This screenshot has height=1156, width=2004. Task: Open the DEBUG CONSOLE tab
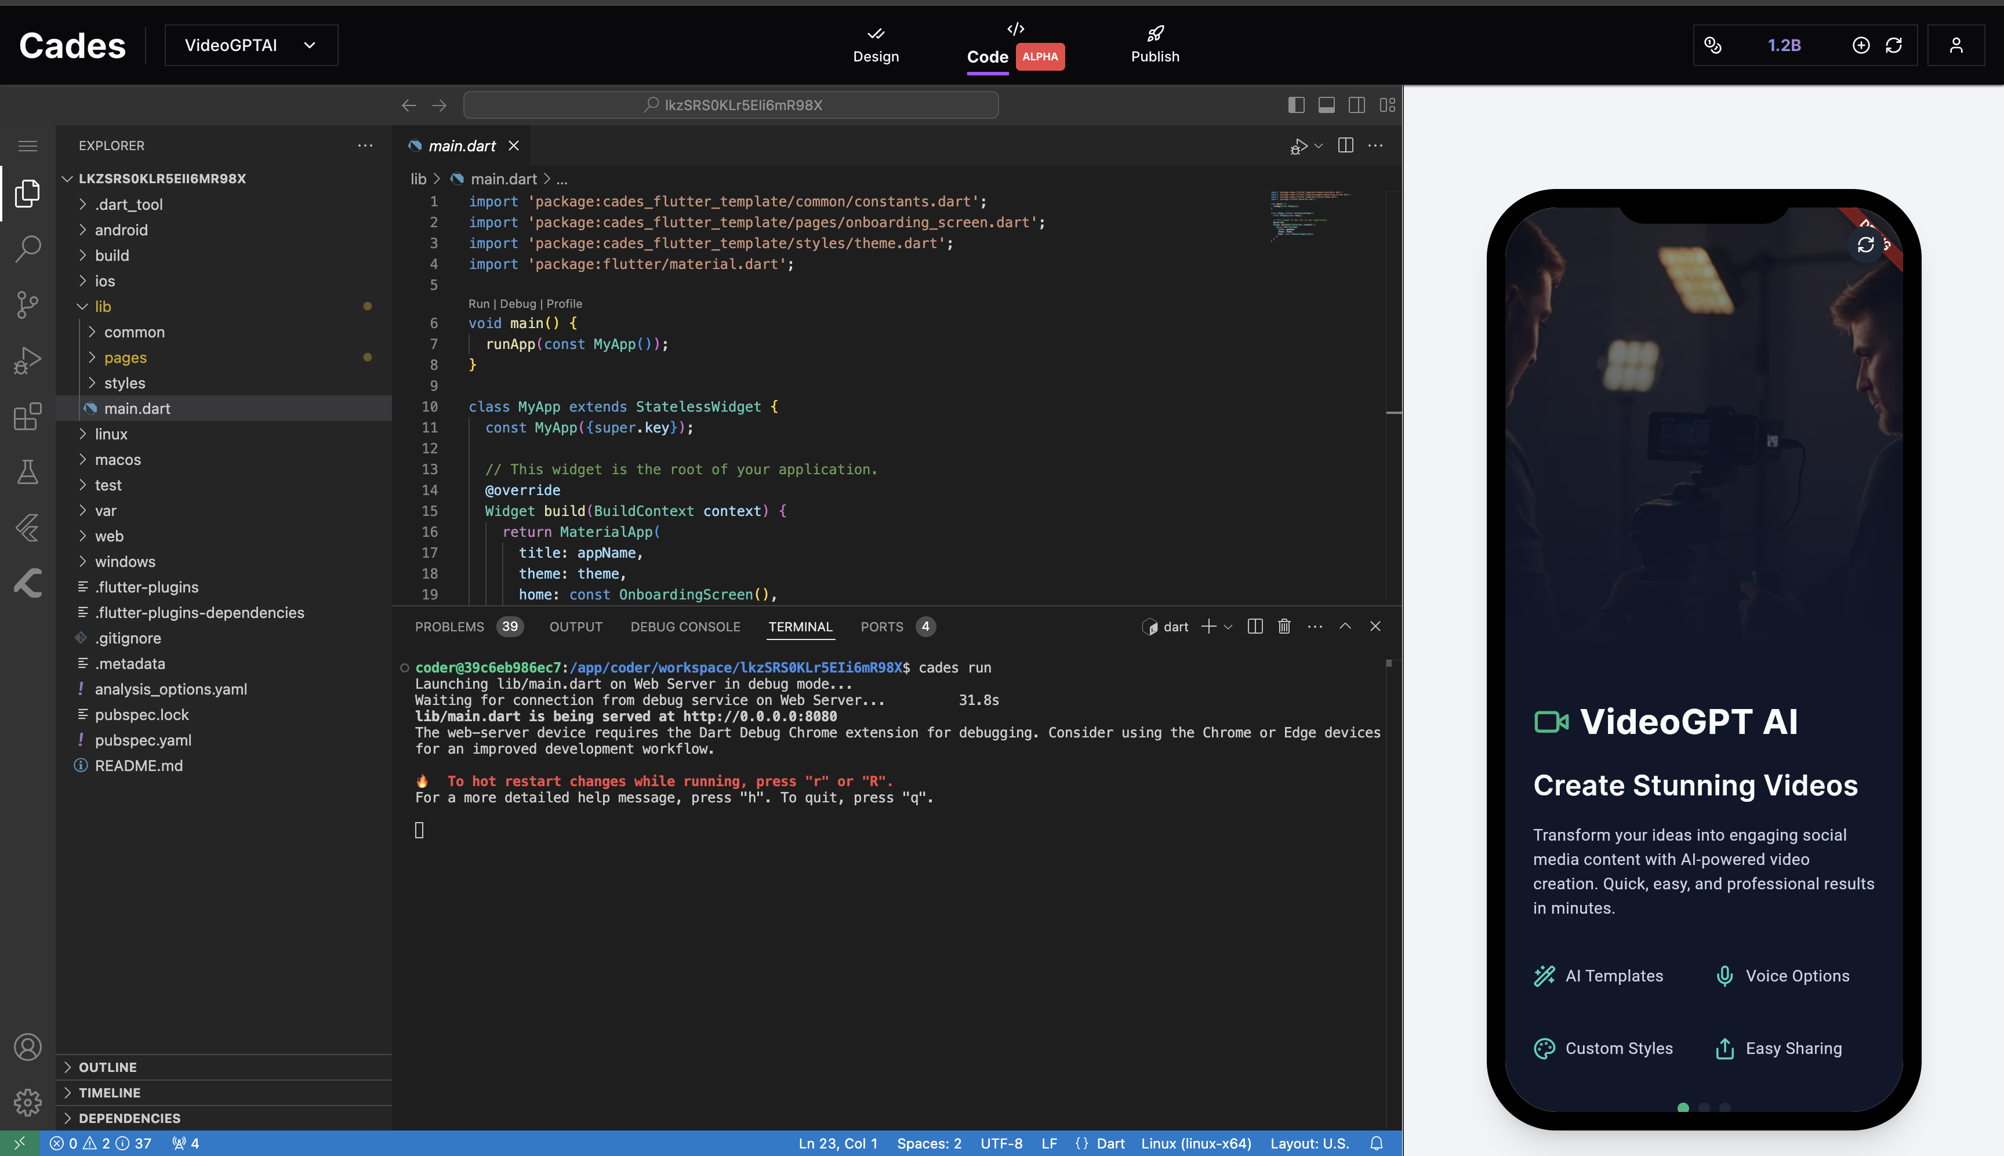point(685,627)
